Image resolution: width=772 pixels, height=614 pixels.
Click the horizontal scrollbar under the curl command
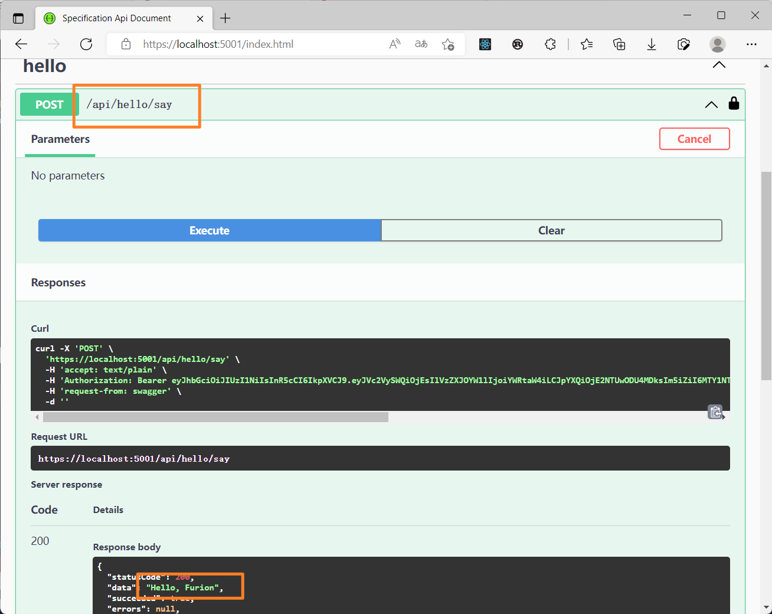pos(215,417)
